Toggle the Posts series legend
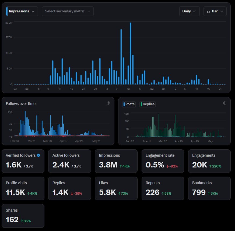The width and height of the screenshot is (235, 231). pyautogui.click(x=129, y=104)
